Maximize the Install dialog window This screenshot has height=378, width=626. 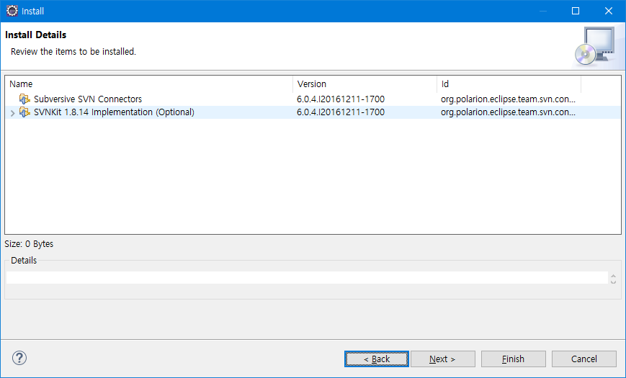pos(576,11)
